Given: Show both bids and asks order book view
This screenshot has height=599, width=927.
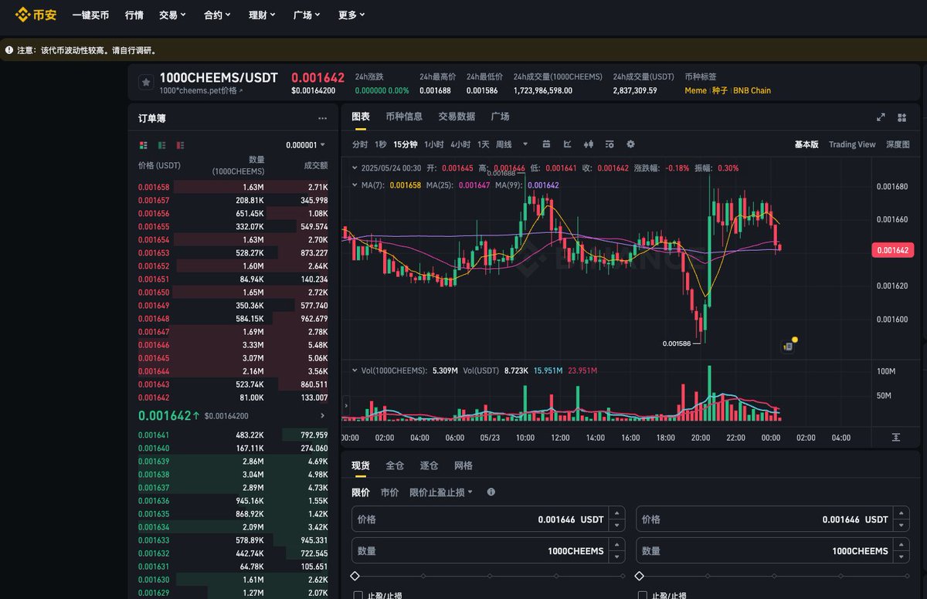Looking at the screenshot, I should point(143,145).
